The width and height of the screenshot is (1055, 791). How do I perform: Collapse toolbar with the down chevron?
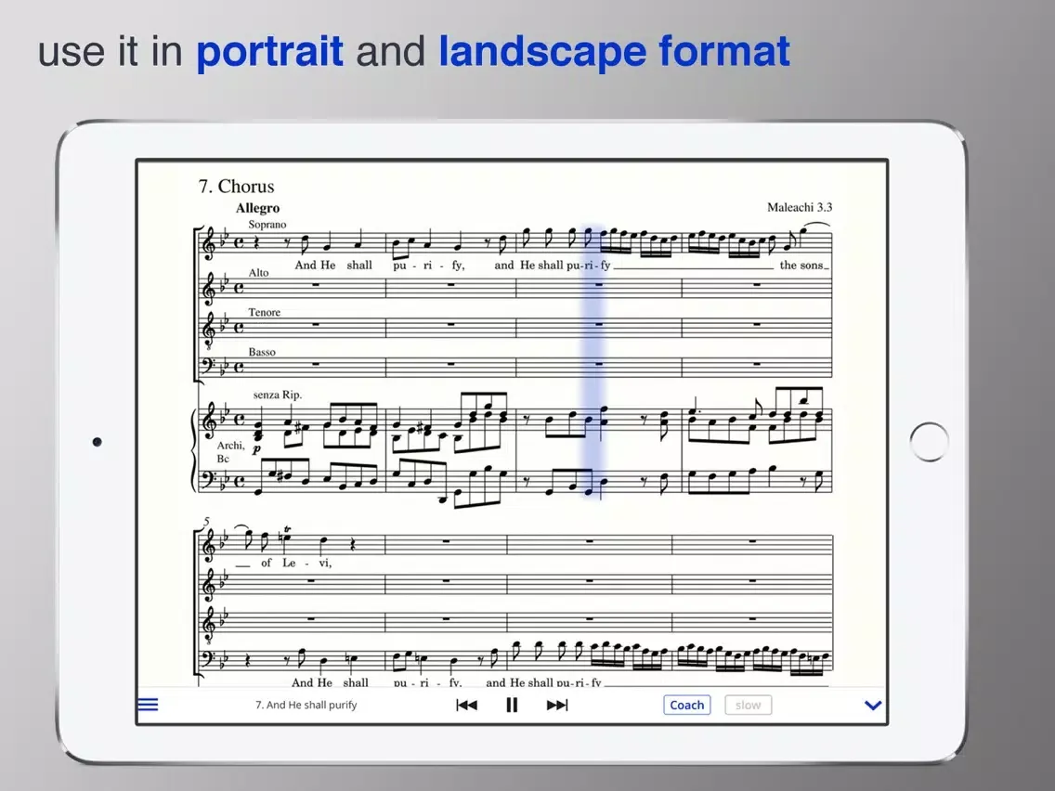coord(873,705)
